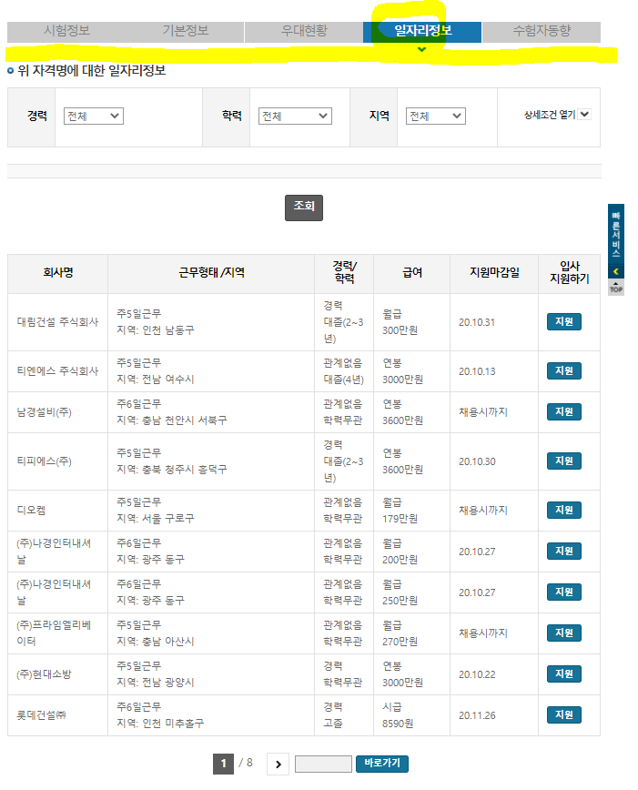Click the 회사명 column header

coord(58,272)
